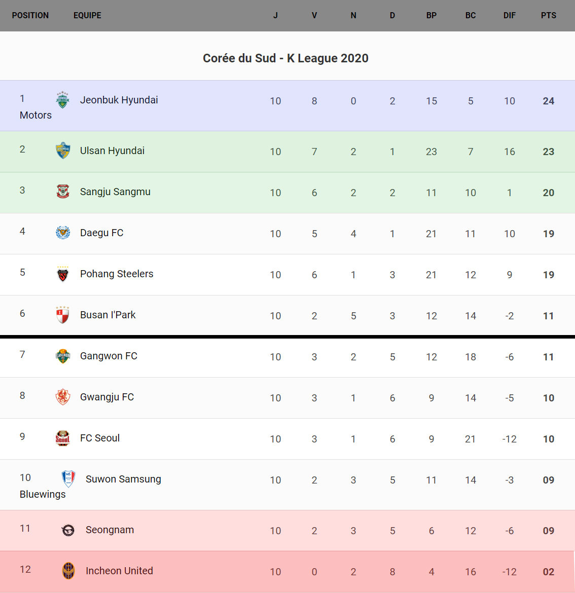Open the Ulsan Hyundai team name link
The width and height of the screenshot is (575, 593).
pyautogui.click(x=112, y=151)
